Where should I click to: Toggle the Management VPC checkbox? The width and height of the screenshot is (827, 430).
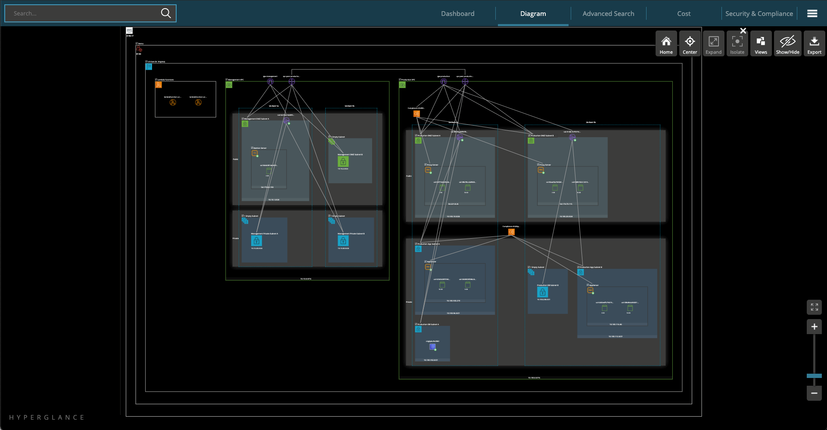(x=226, y=80)
